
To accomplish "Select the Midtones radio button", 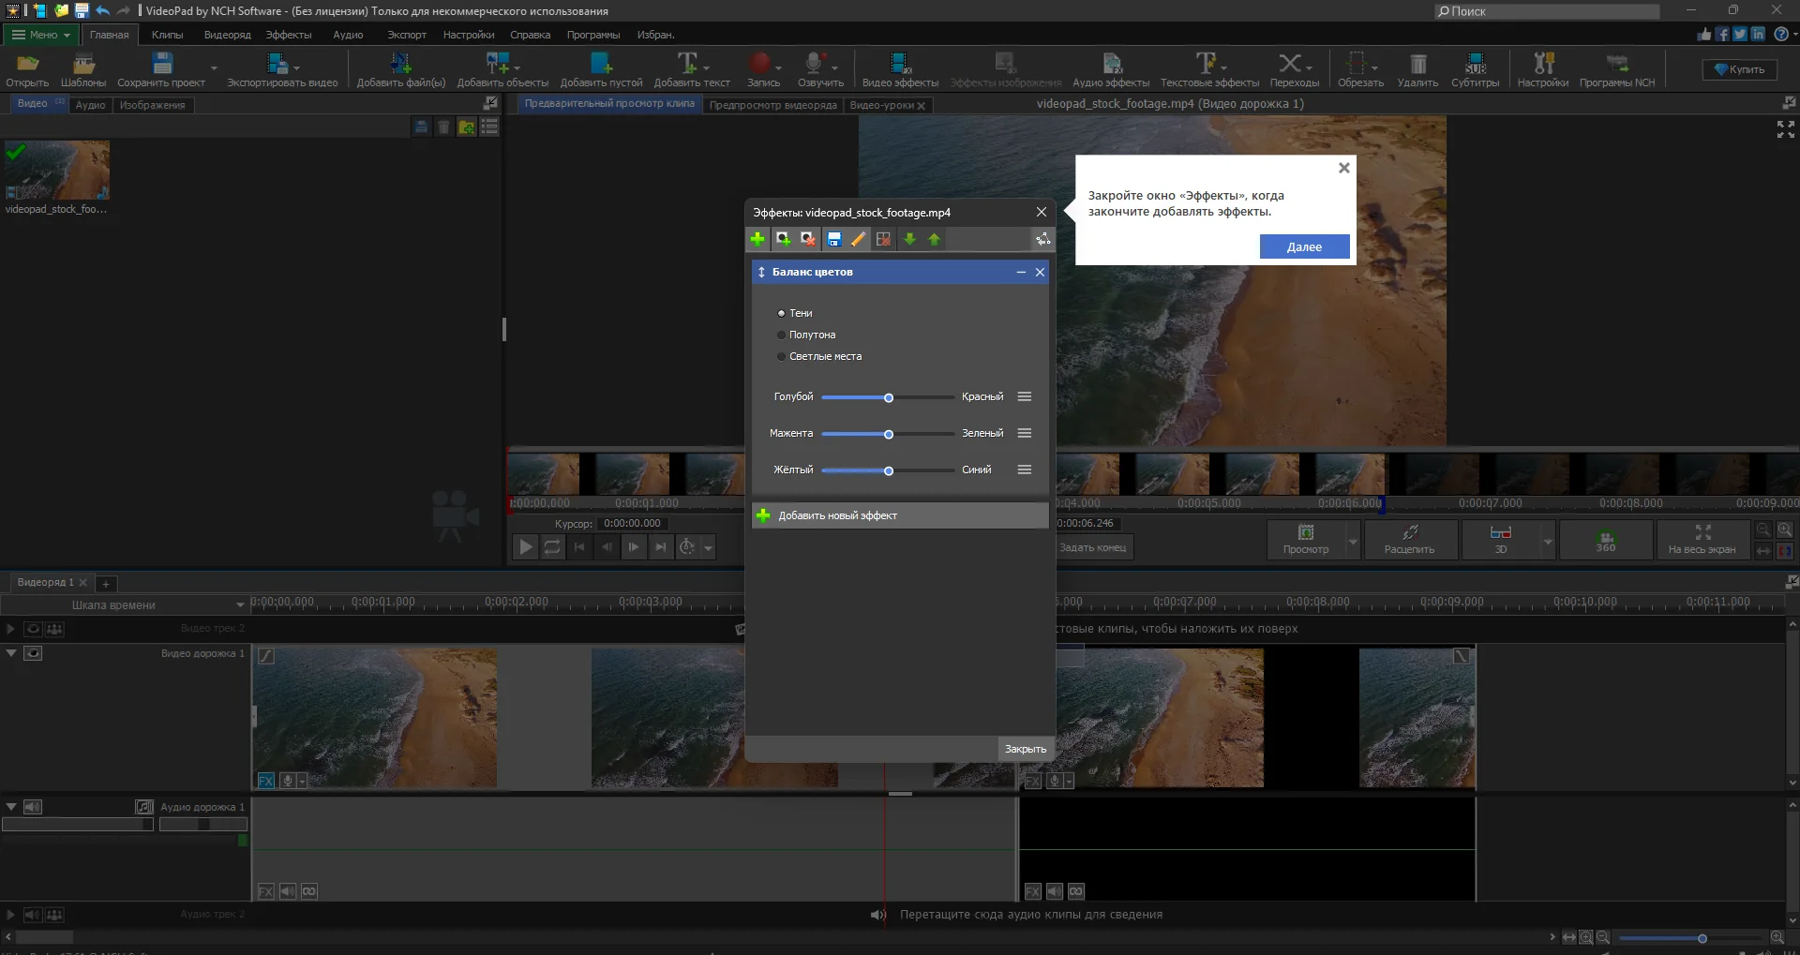I will pyautogui.click(x=781, y=336).
